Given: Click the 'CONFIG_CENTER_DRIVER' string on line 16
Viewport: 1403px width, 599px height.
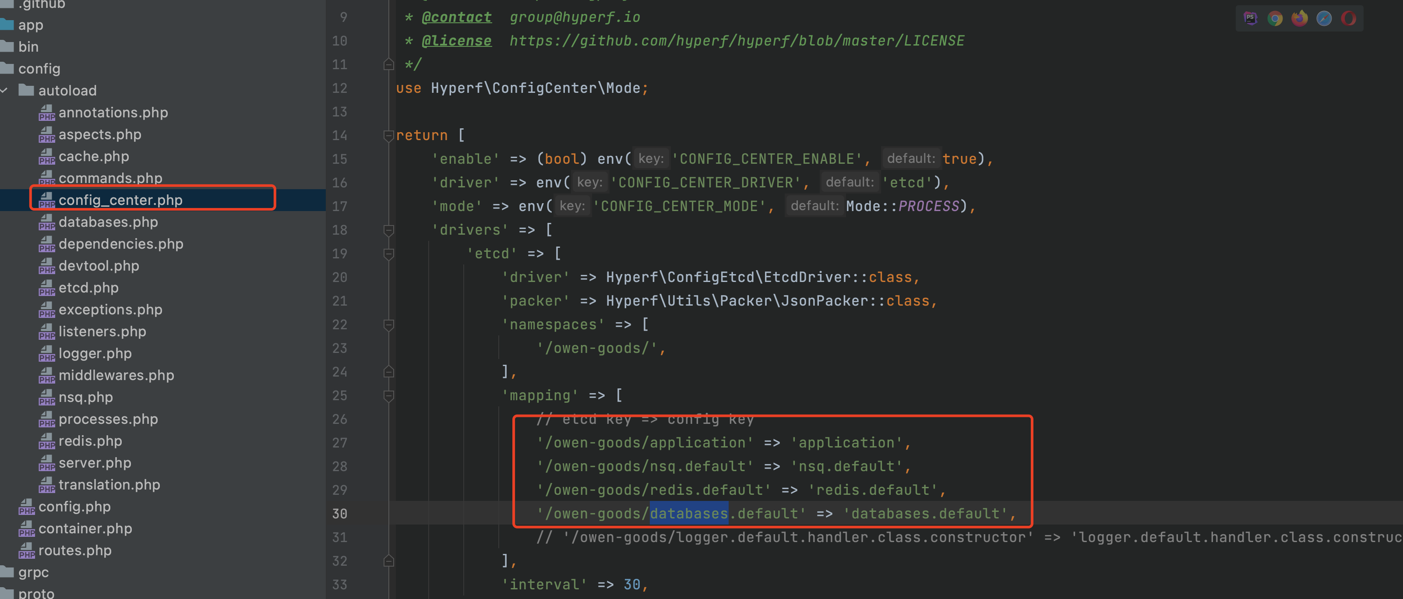Looking at the screenshot, I should (706, 183).
